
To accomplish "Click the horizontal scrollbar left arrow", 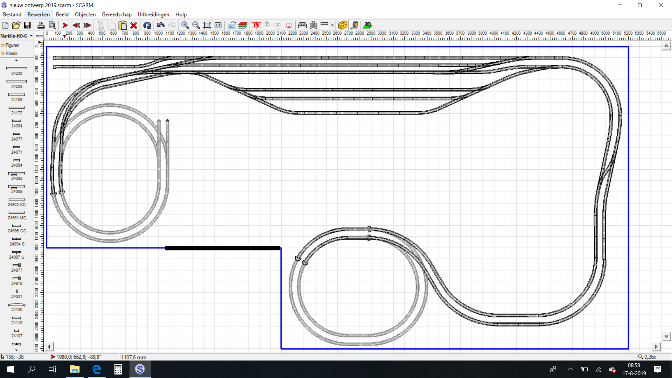I will 49,347.
